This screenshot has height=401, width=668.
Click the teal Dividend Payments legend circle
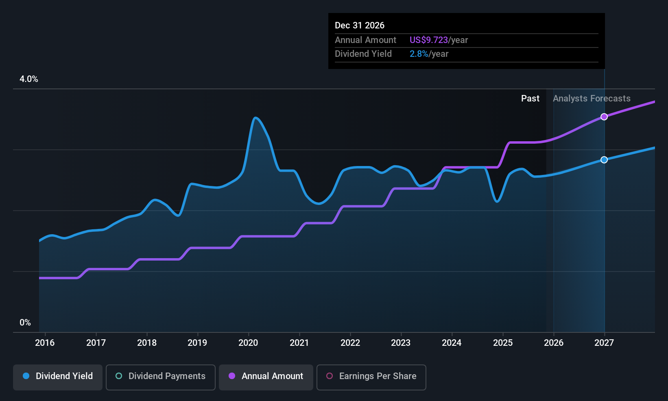[119, 376]
